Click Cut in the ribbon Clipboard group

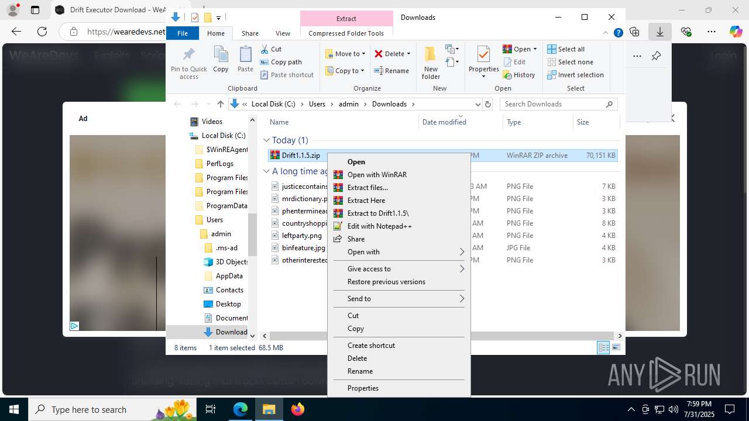tap(271, 49)
